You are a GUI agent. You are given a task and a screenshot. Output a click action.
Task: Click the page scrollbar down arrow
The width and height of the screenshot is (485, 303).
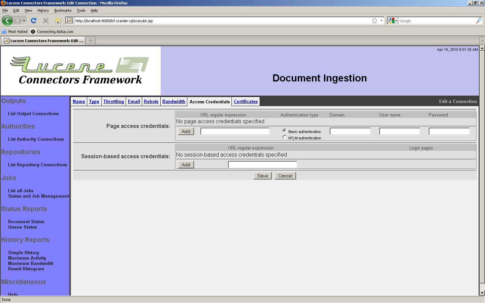click(482, 293)
